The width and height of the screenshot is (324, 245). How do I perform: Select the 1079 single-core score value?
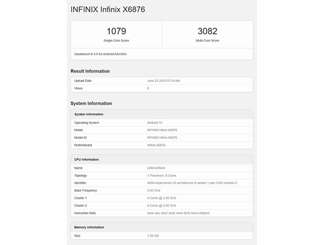coord(116,31)
